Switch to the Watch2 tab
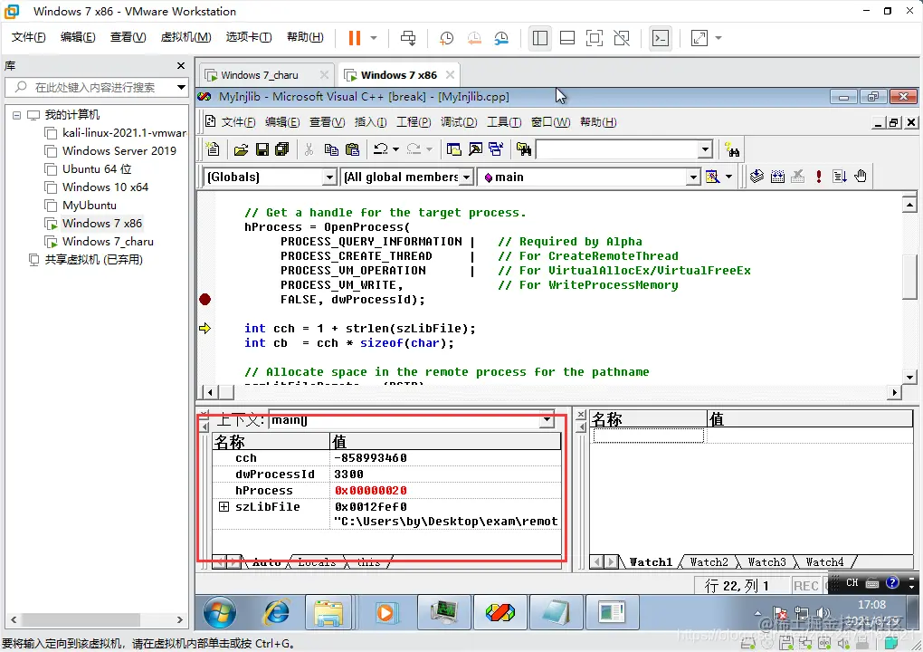This screenshot has width=923, height=652. pos(709,561)
